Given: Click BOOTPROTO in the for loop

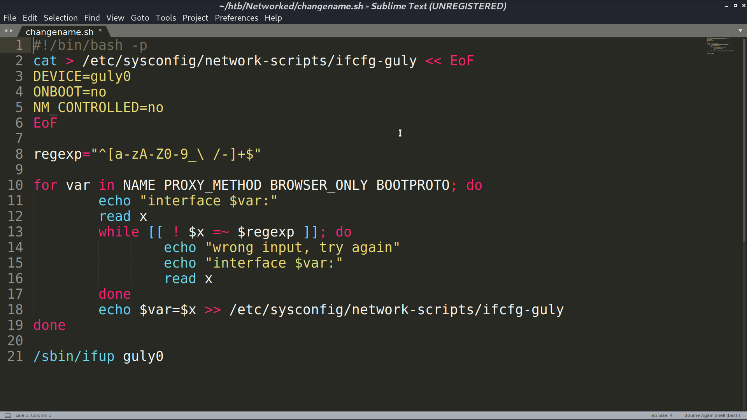Looking at the screenshot, I should click(413, 185).
